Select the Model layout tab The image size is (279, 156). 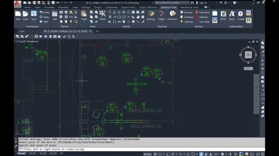pyautogui.click(x=21, y=153)
